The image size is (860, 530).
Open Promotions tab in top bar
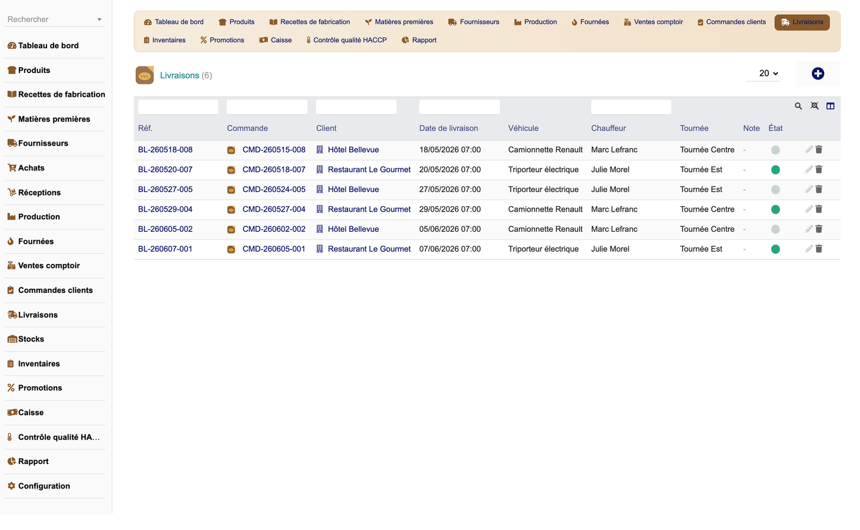[x=222, y=40]
